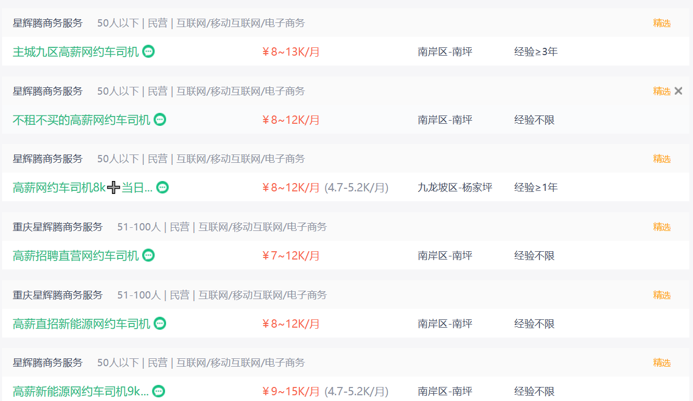This screenshot has width=693, height=401.
Task: Open 高薪新能源网约车司机9k job link
Action: pyautogui.click(x=81, y=391)
